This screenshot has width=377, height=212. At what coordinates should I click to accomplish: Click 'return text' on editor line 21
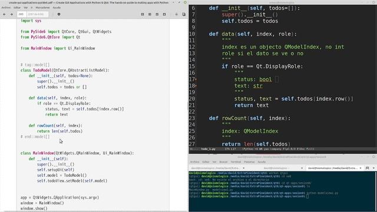tap(252, 105)
